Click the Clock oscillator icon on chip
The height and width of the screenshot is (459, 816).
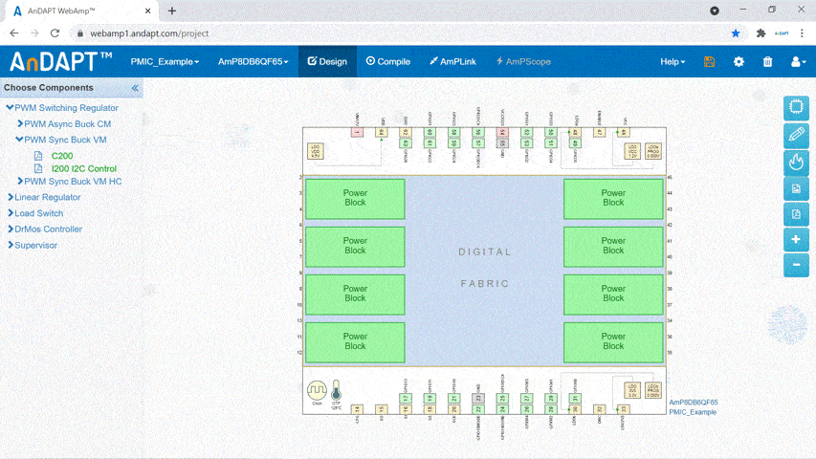(317, 391)
